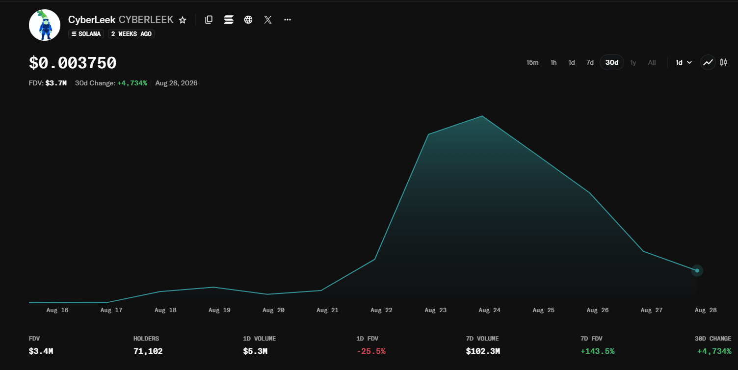Select the 1h time range
The height and width of the screenshot is (370, 738).
tap(553, 62)
